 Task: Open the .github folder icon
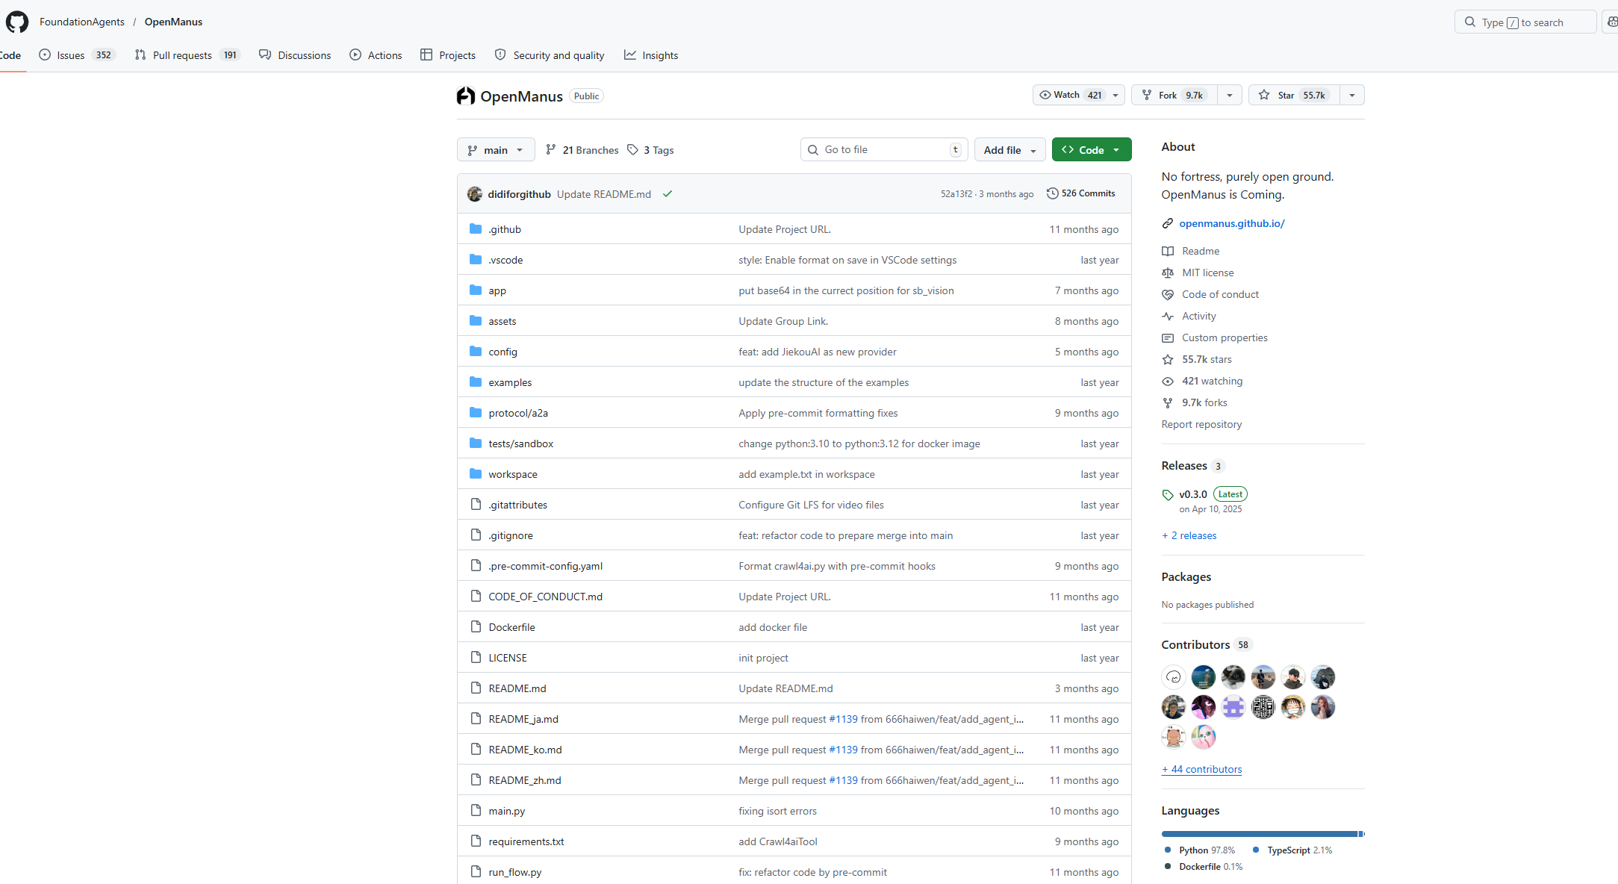coord(476,228)
